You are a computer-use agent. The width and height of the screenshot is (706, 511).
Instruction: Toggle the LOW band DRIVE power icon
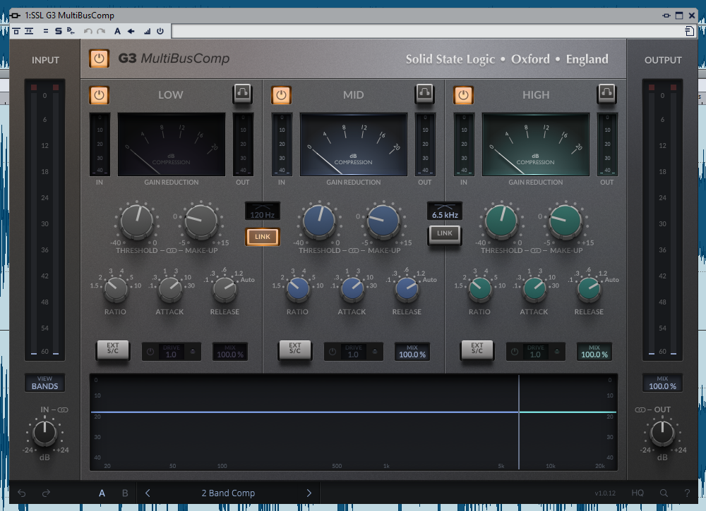pyautogui.click(x=151, y=352)
